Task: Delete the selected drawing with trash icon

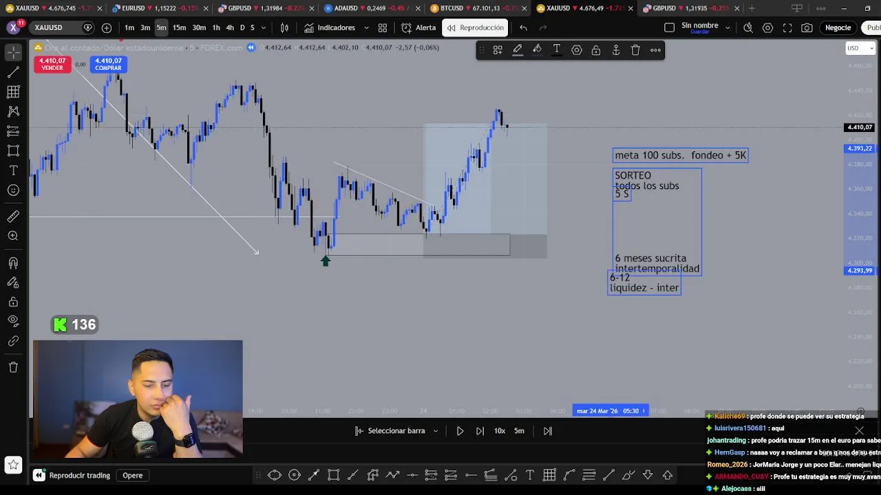Action: coord(636,49)
